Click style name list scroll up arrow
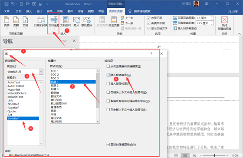This screenshot has height=158, width=243. pyautogui.click(x=98, y=71)
